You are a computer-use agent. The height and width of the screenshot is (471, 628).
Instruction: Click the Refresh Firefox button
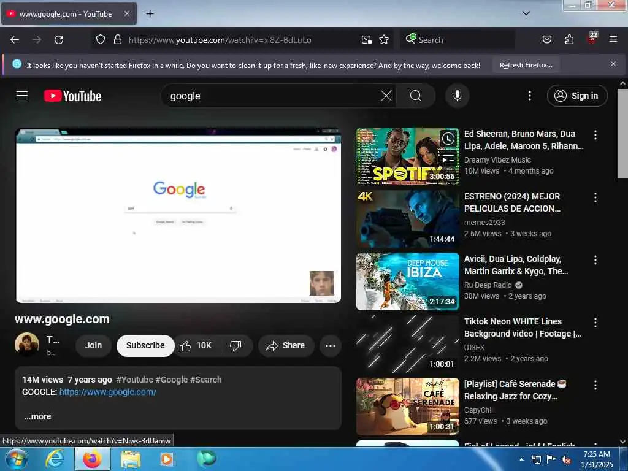(x=526, y=65)
